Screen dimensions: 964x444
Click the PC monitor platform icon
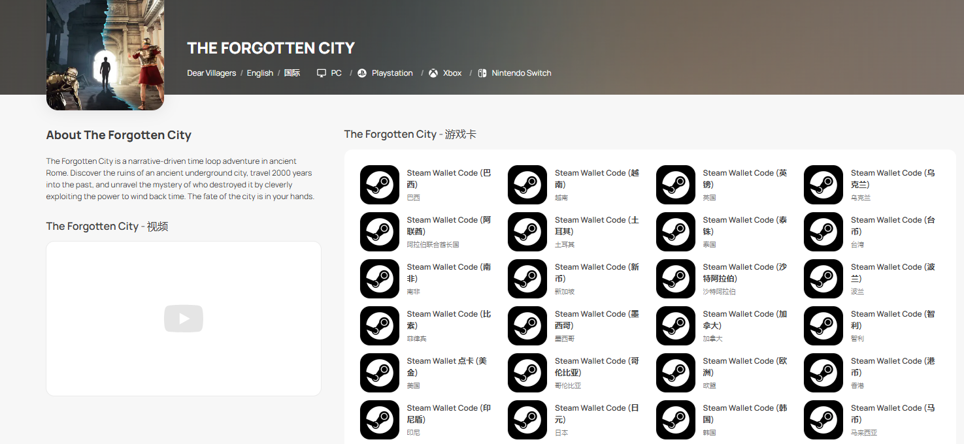[x=321, y=73]
